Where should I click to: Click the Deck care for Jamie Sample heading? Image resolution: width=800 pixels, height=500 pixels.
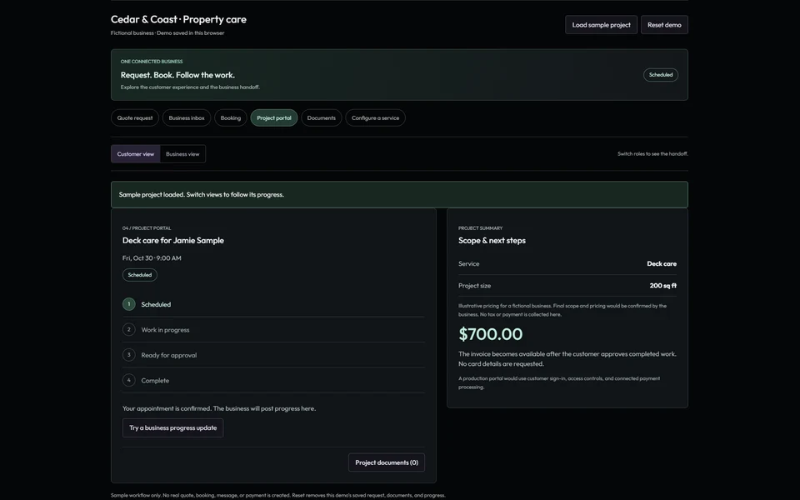[173, 240]
